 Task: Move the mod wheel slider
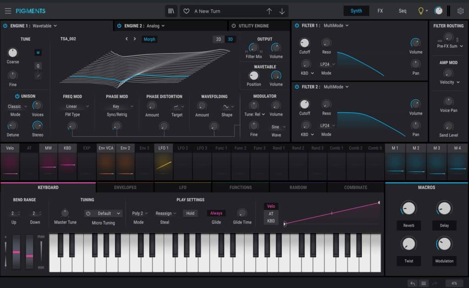coord(29,251)
